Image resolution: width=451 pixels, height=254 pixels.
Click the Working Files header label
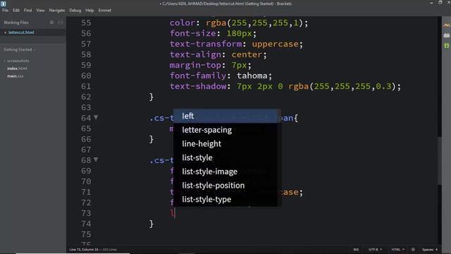pos(16,23)
